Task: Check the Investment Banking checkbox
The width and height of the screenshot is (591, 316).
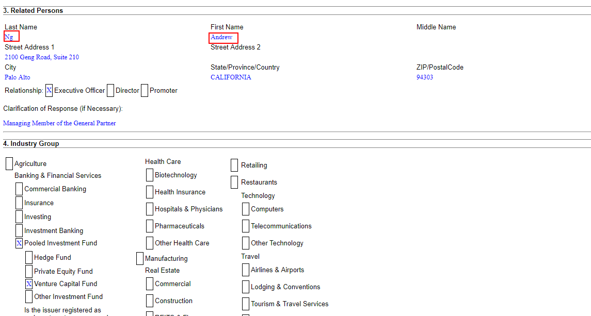Action: 19,231
